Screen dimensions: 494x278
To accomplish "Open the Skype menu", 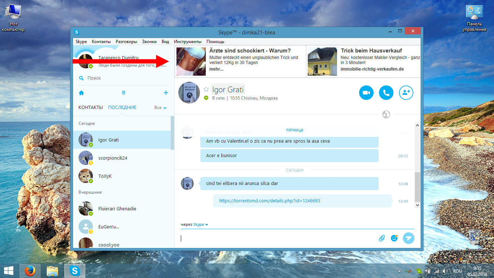I will [81, 42].
